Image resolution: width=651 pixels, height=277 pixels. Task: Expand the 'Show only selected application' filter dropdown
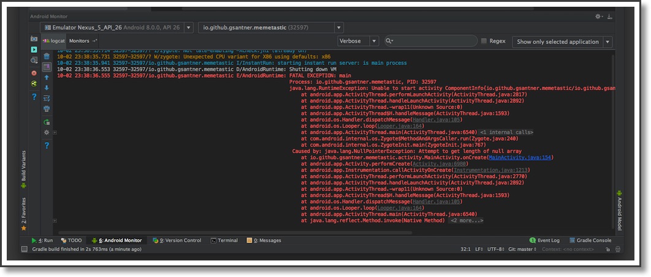coord(562,42)
